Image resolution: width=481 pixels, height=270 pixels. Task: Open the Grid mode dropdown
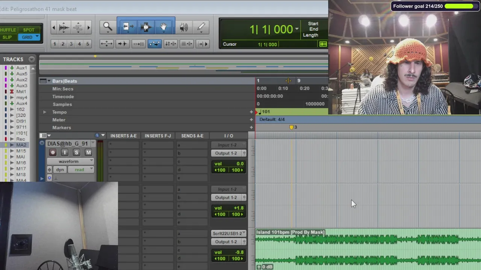[37, 37]
